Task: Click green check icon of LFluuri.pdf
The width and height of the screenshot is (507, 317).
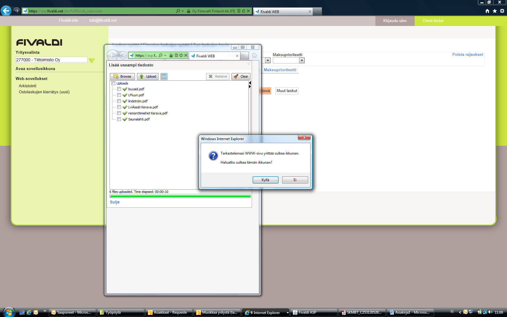Action: (x=125, y=95)
